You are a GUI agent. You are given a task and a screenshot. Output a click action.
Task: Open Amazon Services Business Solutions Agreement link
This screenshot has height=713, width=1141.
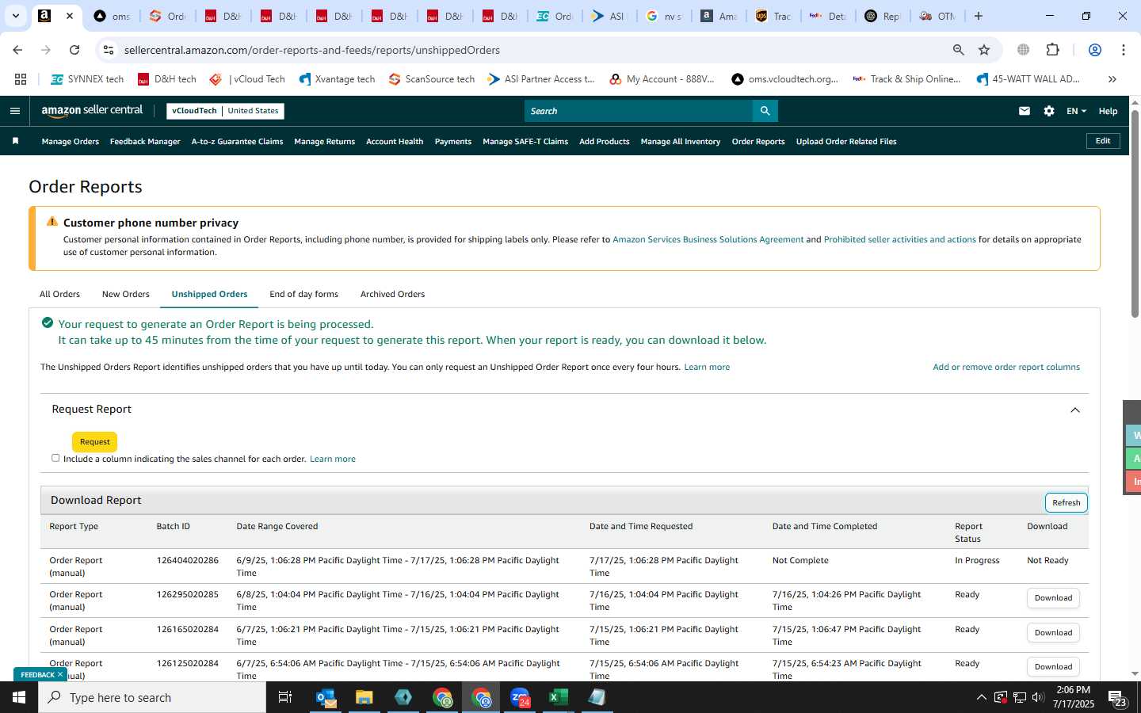708,239
